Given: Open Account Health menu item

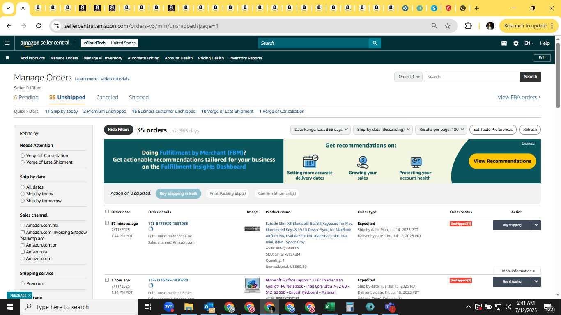Looking at the screenshot, I should pyautogui.click(x=179, y=58).
